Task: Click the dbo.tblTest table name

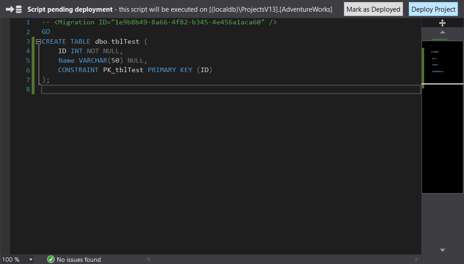Action: point(117,41)
